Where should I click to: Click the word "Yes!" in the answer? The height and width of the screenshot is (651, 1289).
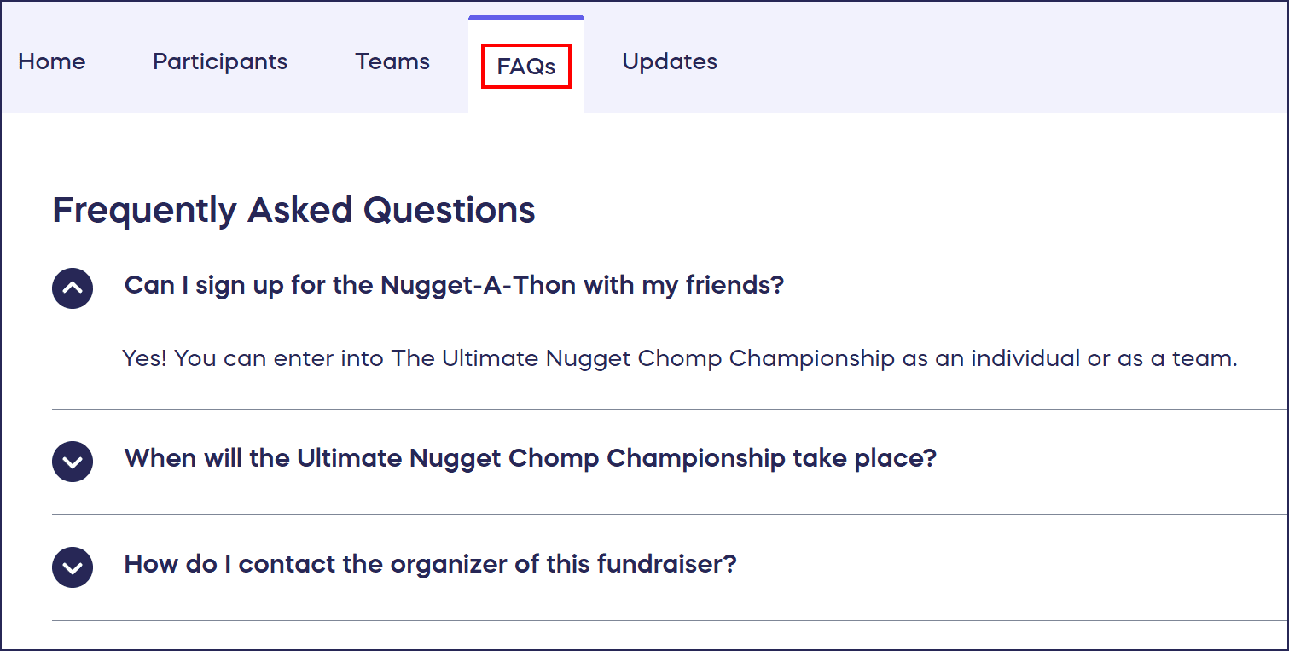click(144, 358)
